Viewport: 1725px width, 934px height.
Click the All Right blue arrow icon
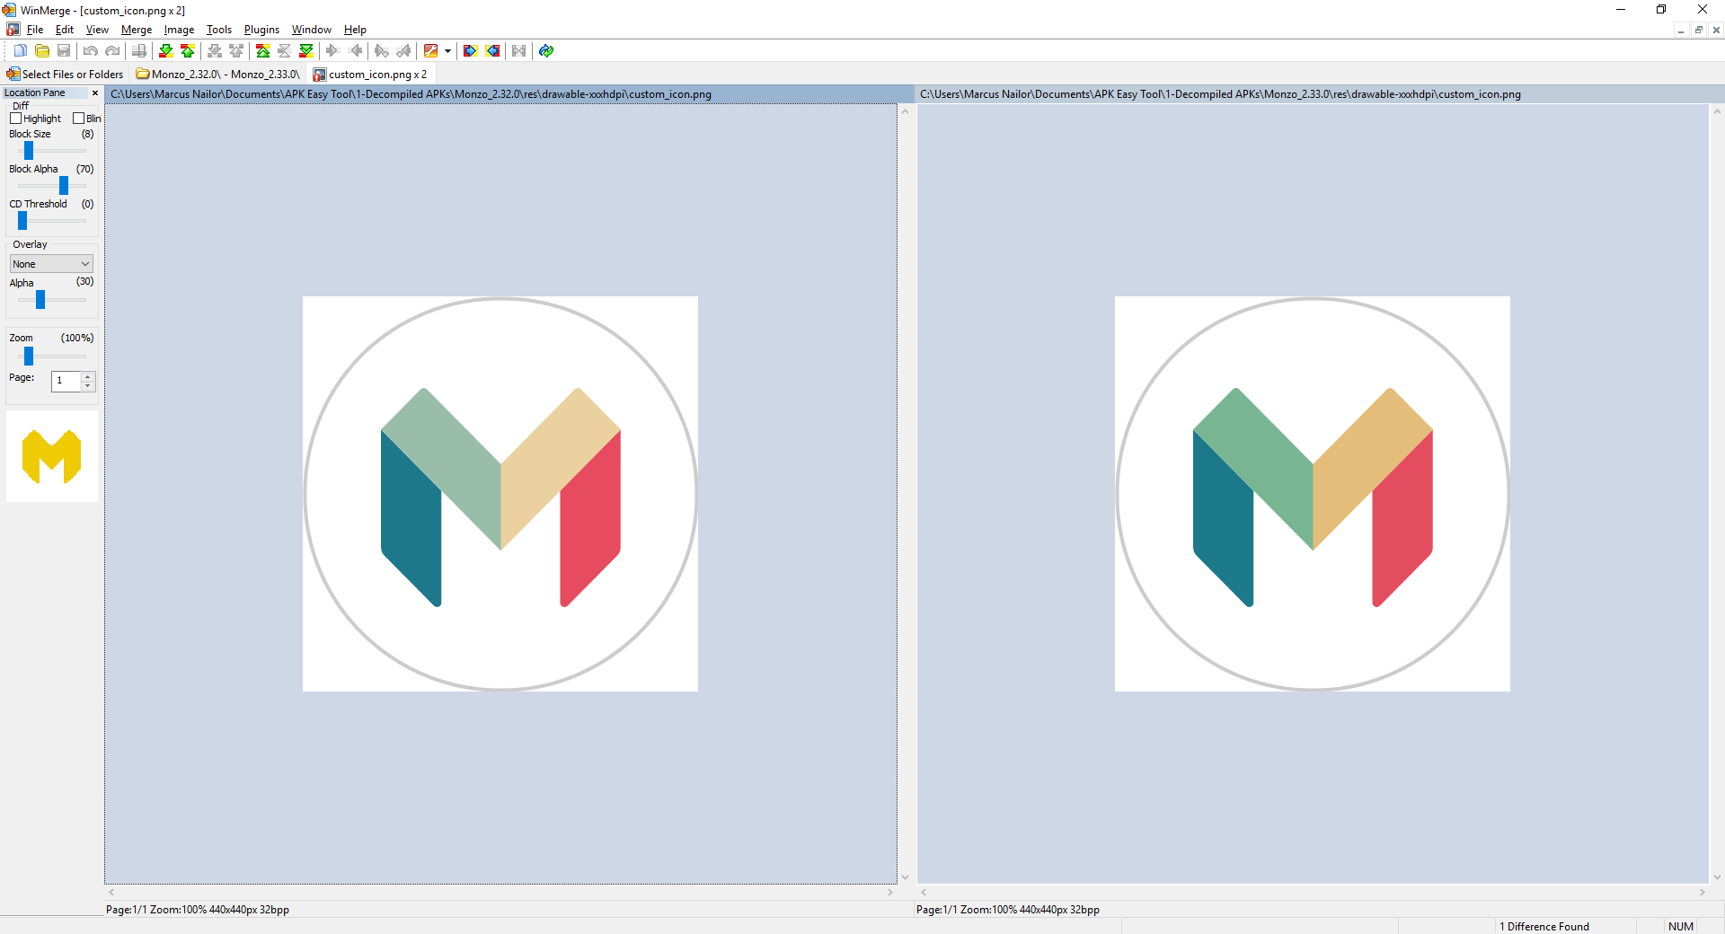point(470,51)
